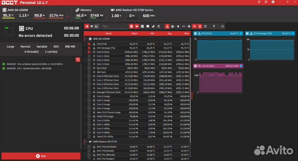Viewport: 298px width, 161px height.
Task: Reset the sensor min/max values
Action: click(x=222, y=26)
